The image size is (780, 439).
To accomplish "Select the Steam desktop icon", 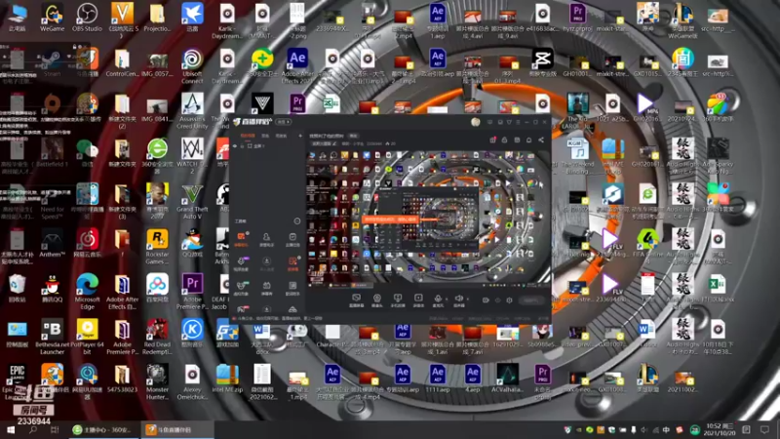I will pyautogui.click(x=53, y=61).
